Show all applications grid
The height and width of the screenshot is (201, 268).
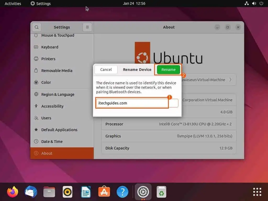[x=257, y=192]
